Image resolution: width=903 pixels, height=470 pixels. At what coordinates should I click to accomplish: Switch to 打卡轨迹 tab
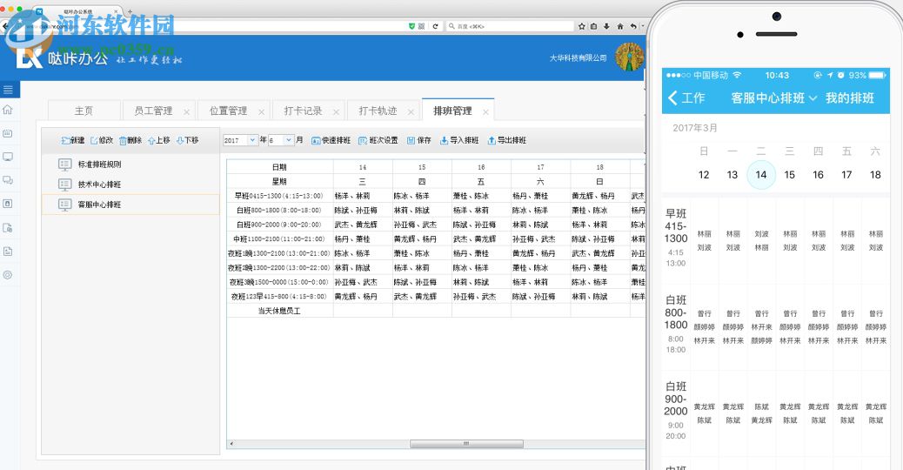coord(378,111)
